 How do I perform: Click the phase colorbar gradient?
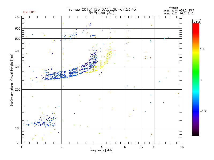click(196, 79)
